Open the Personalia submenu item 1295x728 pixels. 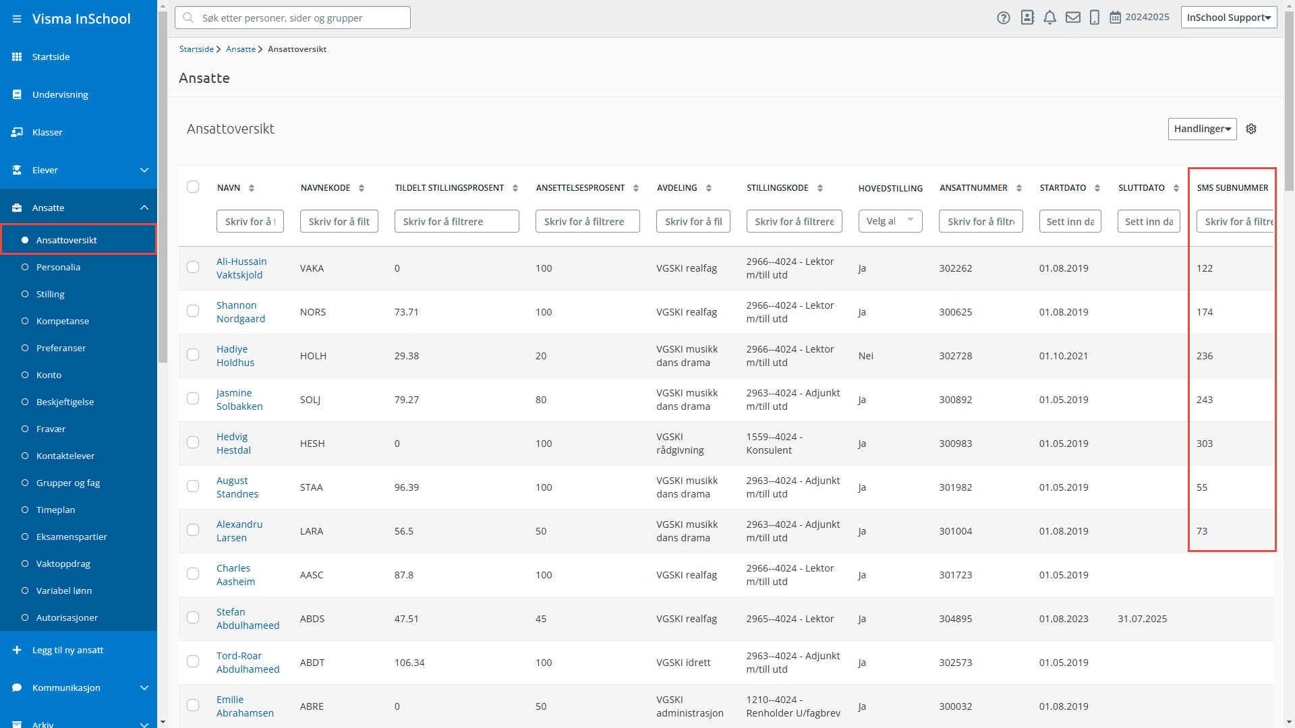point(58,267)
